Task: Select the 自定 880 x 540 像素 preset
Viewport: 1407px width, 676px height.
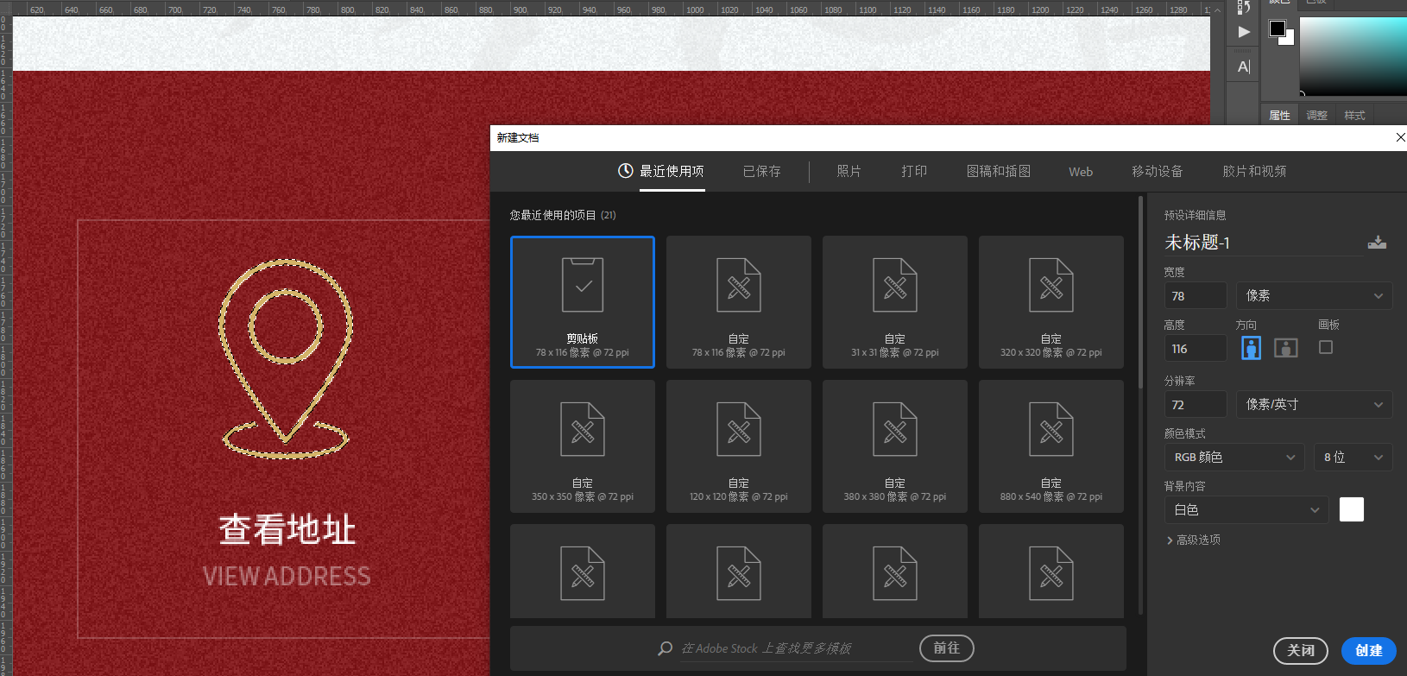Action: pyautogui.click(x=1051, y=446)
